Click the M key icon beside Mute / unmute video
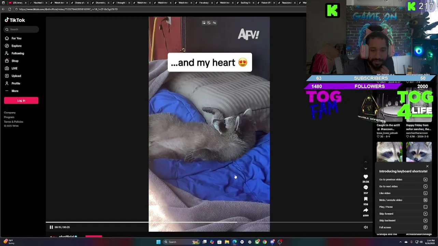438x246 pixels. [x=425, y=200]
